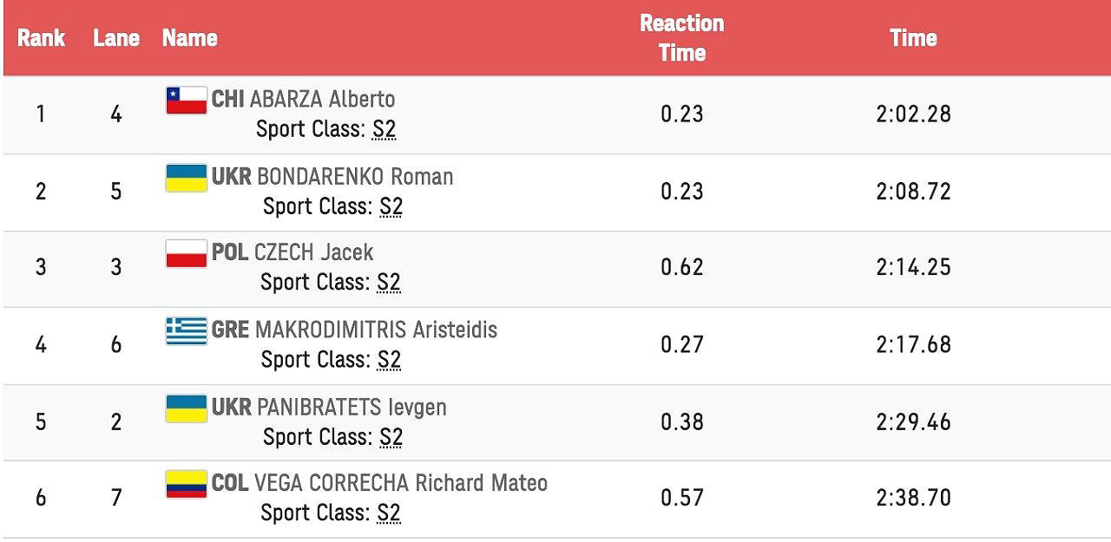Screen dimensions: 1111x542
Task: Click the Name column header
Action: 189,38
